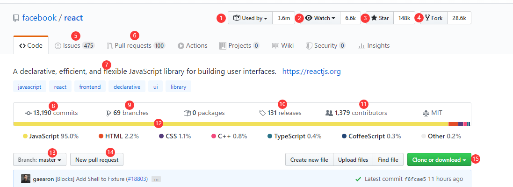The height and width of the screenshot is (187, 513).
Task: Click the branch icon beside 69 branches
Action: [x=109, y=113]
